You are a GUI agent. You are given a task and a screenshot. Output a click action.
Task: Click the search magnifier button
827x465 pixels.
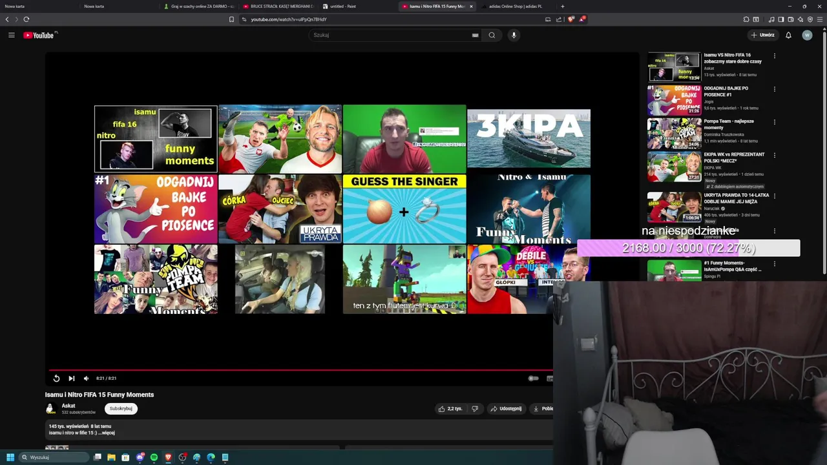click(x=492, y=35)
